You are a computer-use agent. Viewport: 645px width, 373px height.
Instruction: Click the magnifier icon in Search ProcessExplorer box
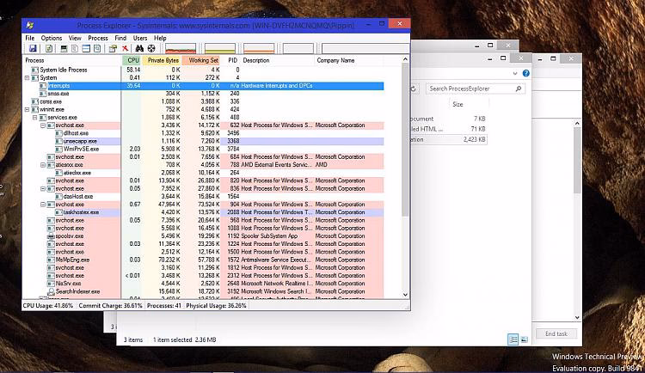click(519, 89)
